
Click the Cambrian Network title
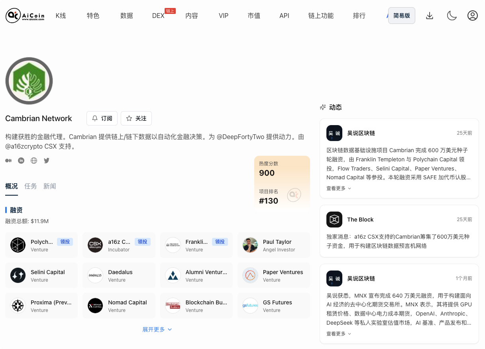[39, 118]
